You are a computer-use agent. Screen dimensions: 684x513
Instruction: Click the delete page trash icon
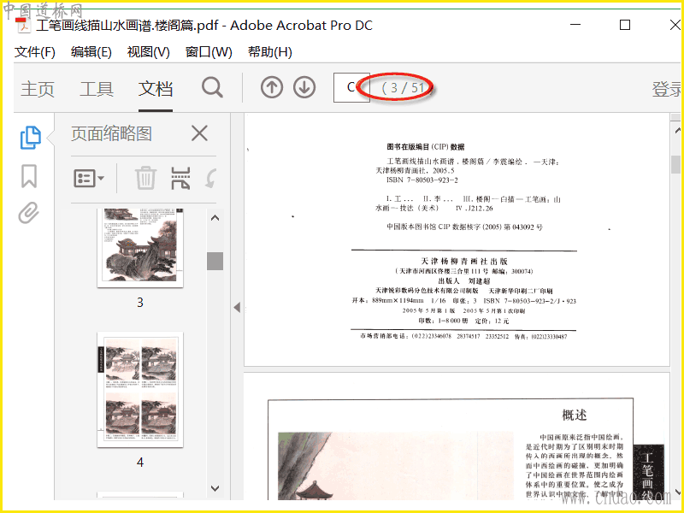coord(145,178)
